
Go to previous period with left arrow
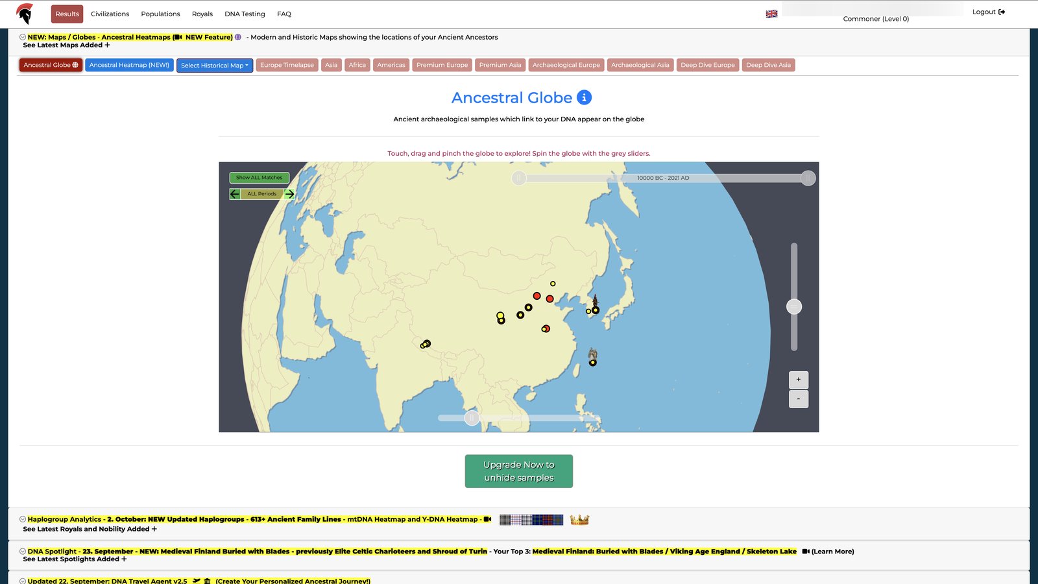[235, 194]
